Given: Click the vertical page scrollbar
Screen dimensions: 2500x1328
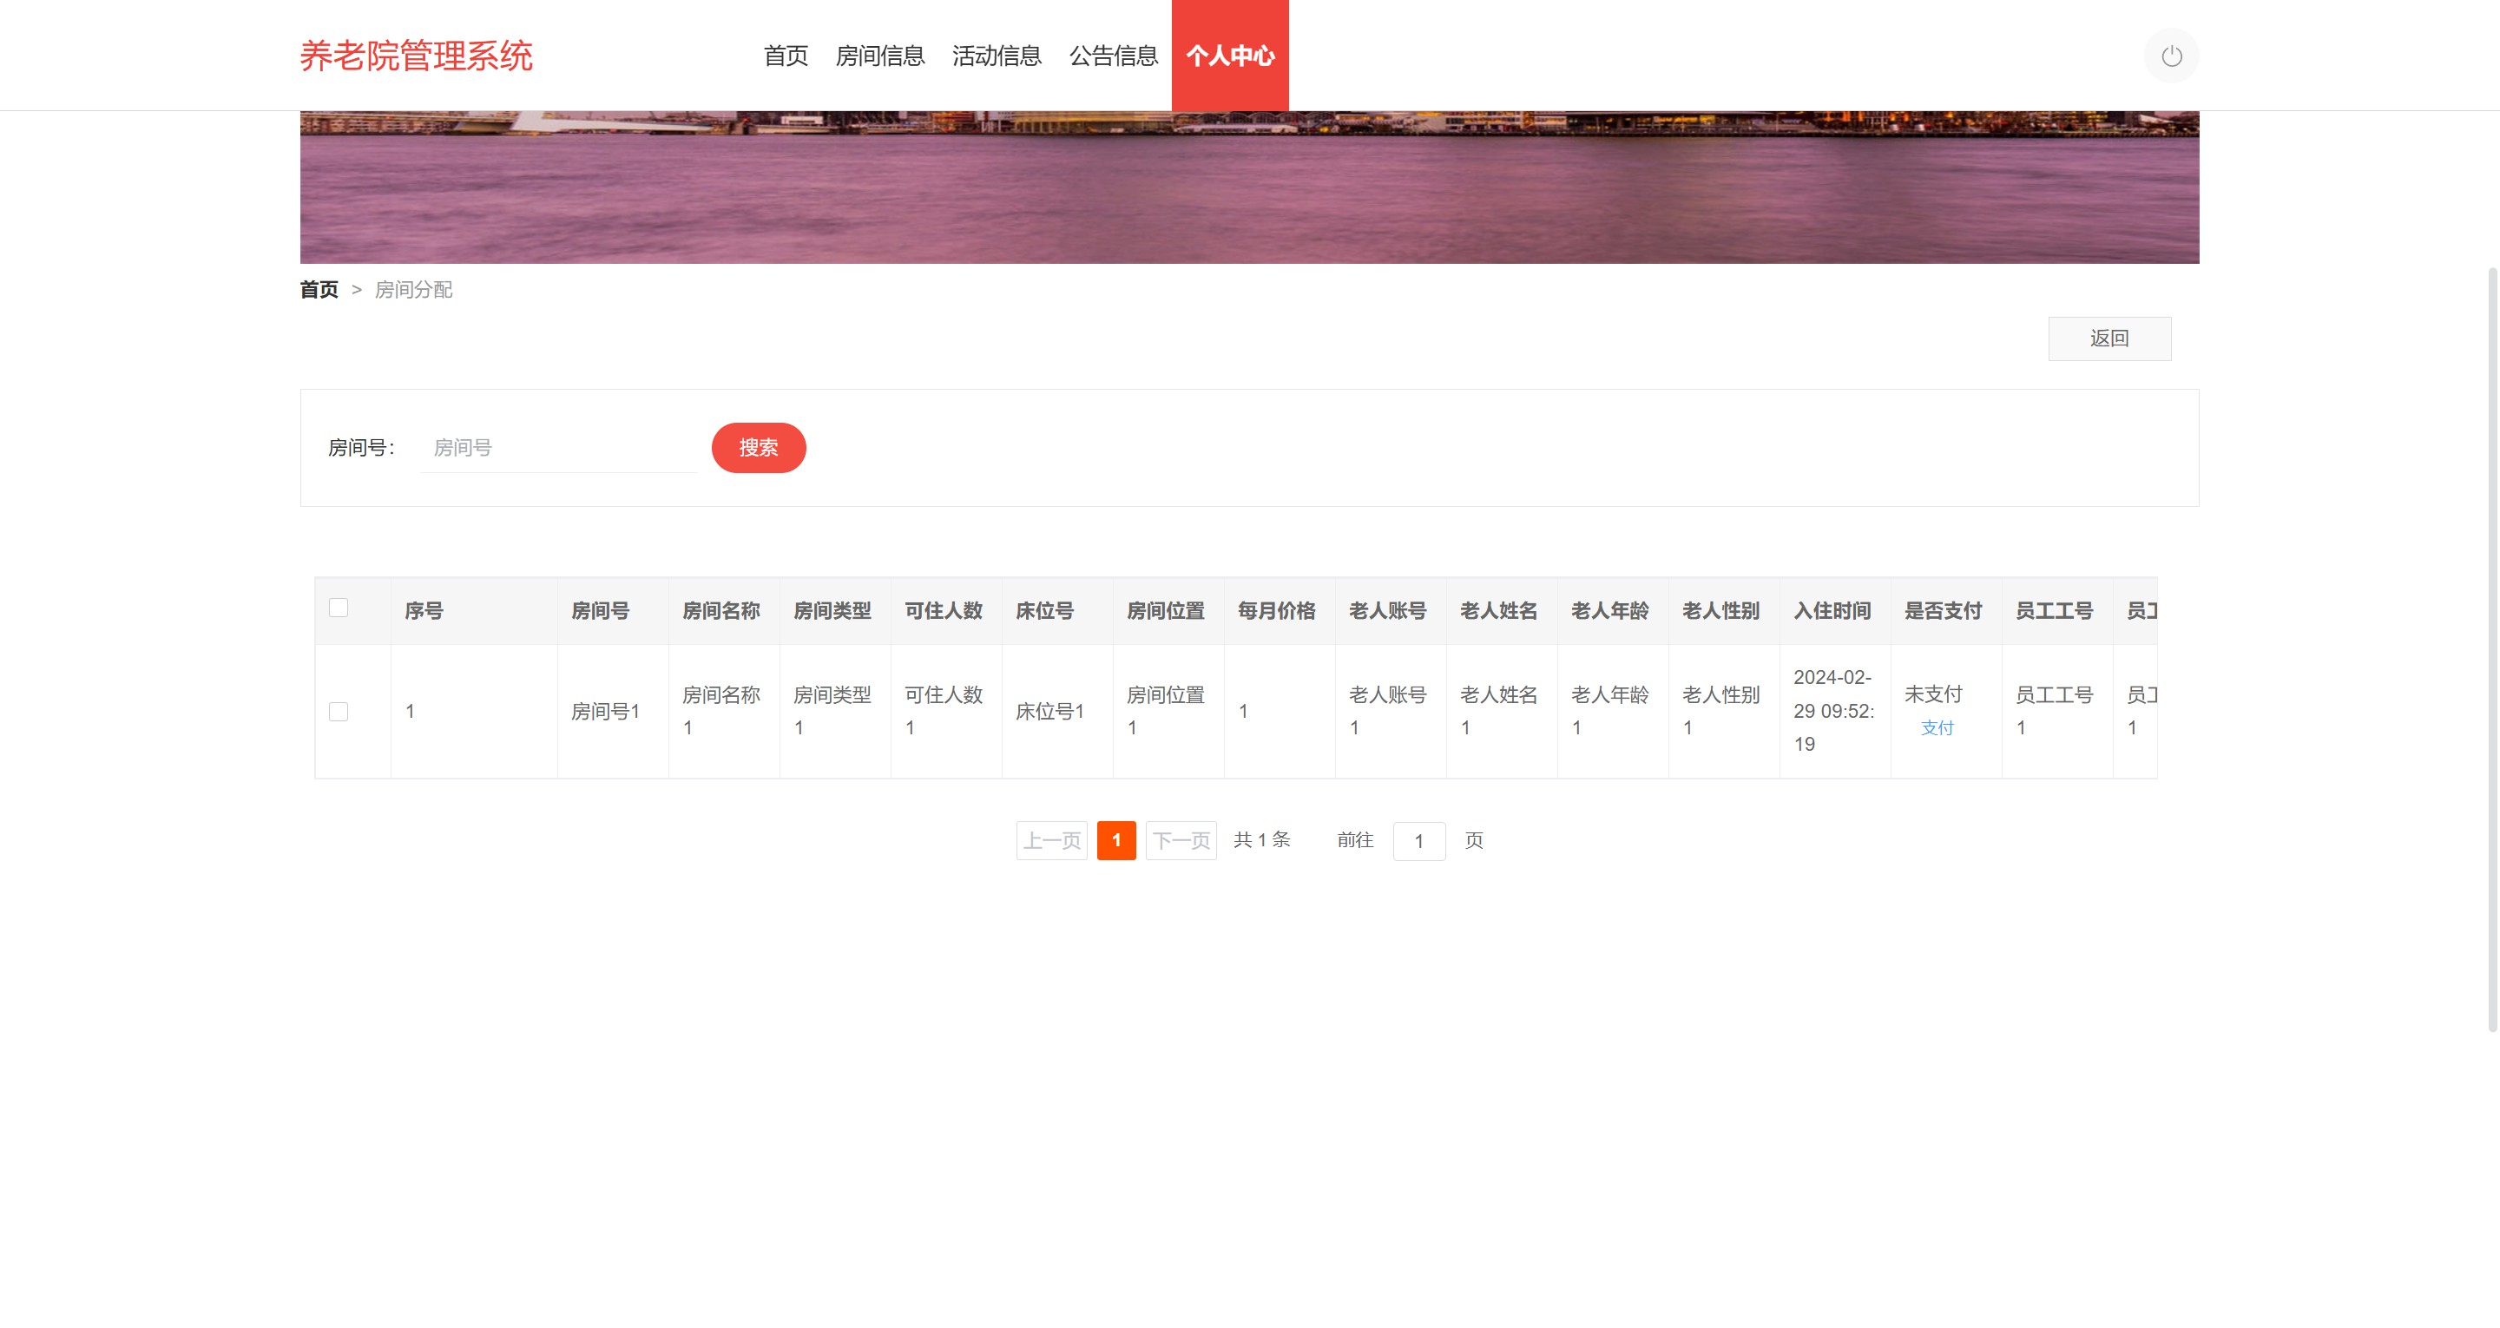Looking at the screenshot, I should tap(2491, 648).
